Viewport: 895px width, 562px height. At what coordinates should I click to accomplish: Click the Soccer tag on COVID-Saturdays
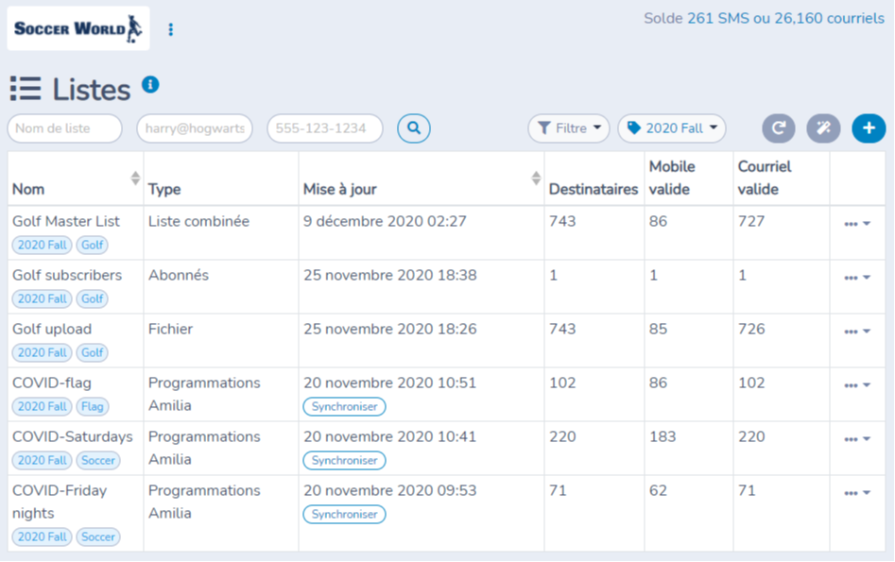tap(98, 460)
